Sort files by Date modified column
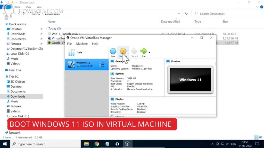264x148 pixels. coord(170,22)
